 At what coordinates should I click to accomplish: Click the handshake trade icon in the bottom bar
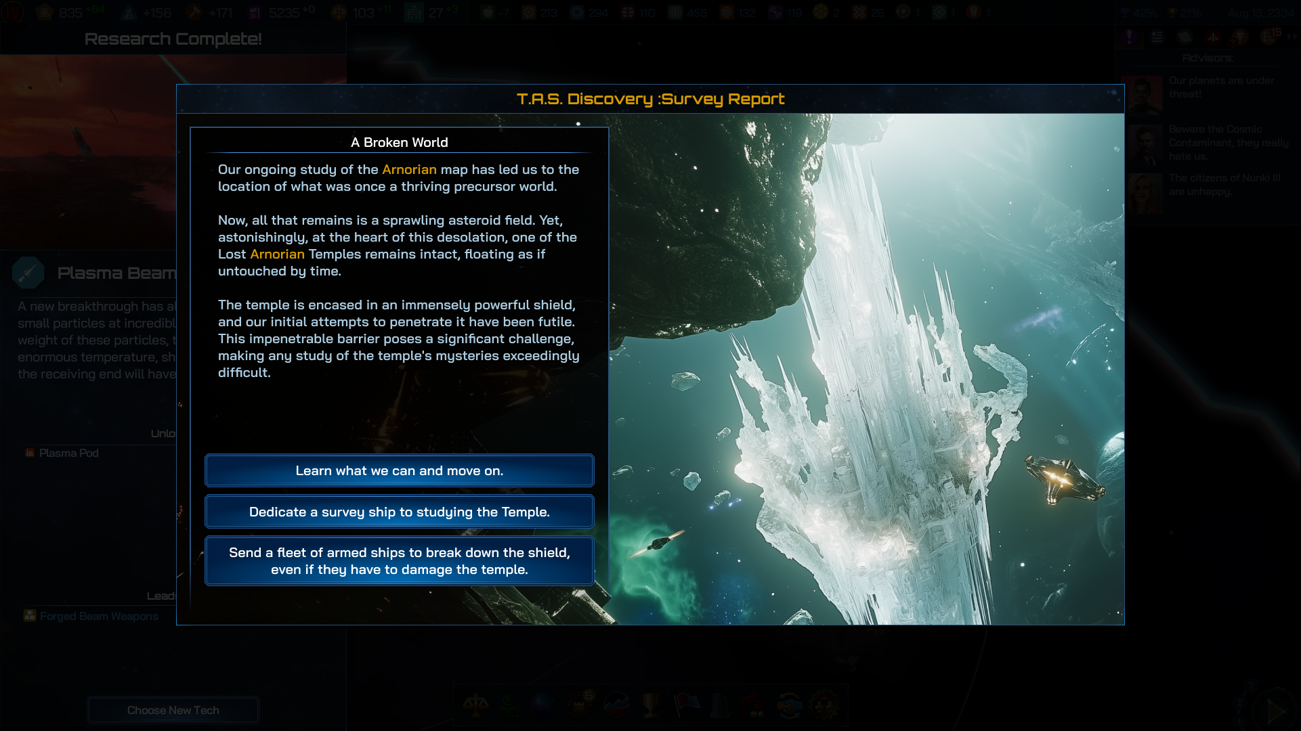790,706
